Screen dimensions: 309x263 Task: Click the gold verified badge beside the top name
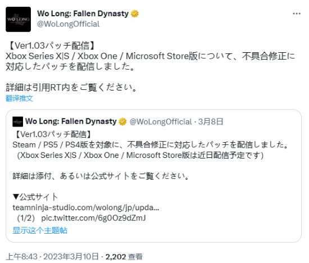[x=135, y=13]
